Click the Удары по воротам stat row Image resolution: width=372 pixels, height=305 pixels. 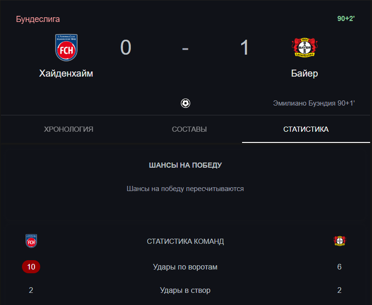(185, 267)
